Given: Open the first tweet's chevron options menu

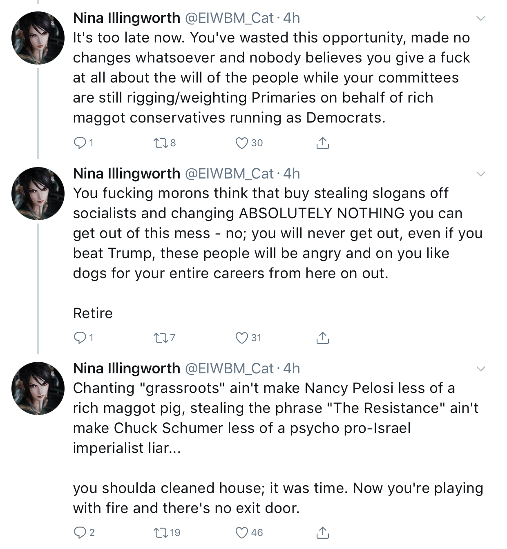Looking at the screenshot, I should 481,18.
